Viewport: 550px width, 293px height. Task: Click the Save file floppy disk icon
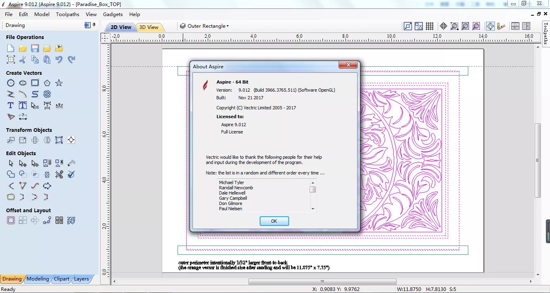(35, 48)
